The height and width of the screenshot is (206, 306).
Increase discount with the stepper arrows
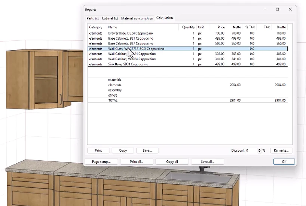point(259,149)
